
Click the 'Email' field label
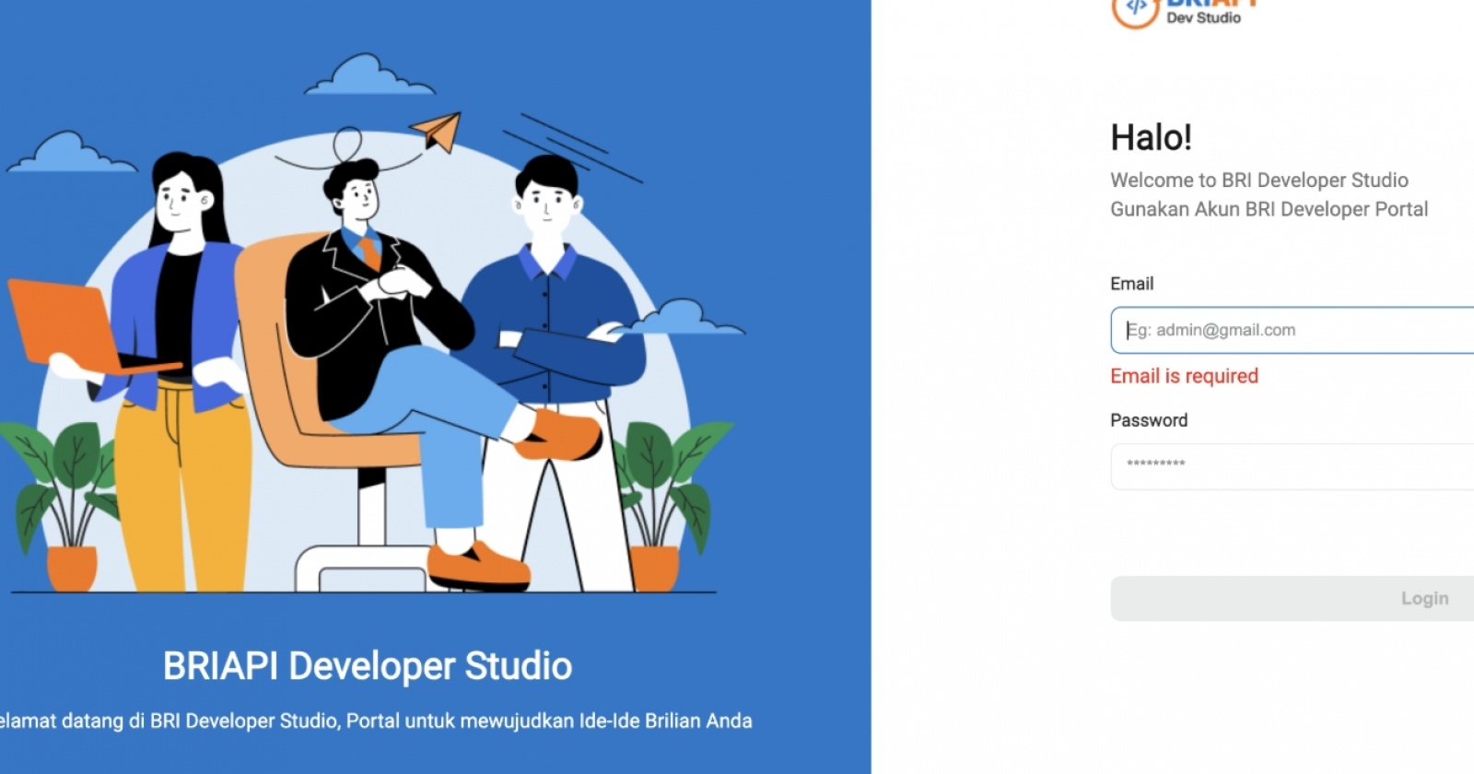[x=1132, y=284]
